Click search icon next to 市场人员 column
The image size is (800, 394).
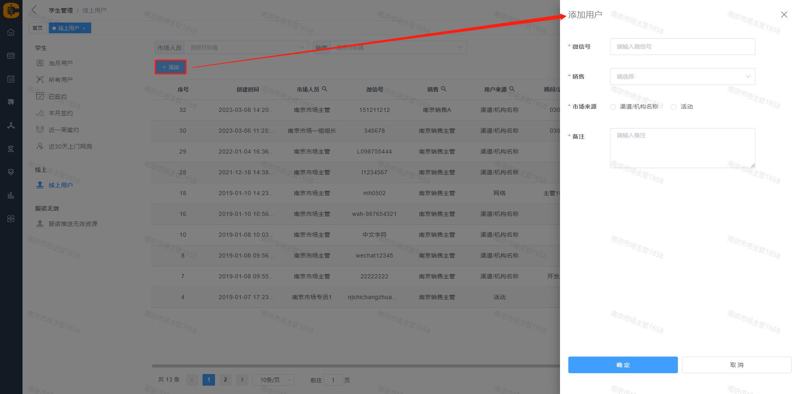tap(325, 89)
